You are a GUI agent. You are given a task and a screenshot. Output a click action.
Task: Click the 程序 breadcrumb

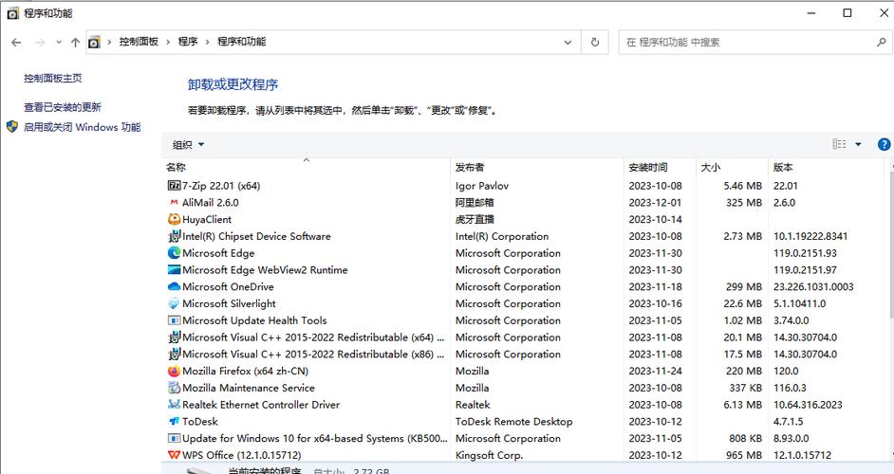click(x=188, y=42)
